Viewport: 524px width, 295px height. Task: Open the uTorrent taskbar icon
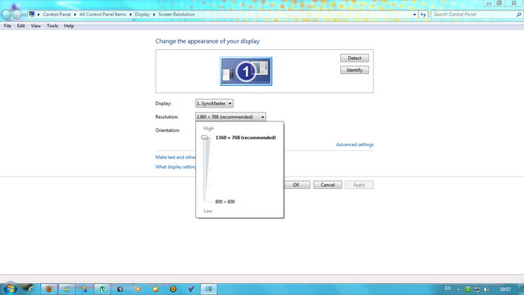pos(102,289)
